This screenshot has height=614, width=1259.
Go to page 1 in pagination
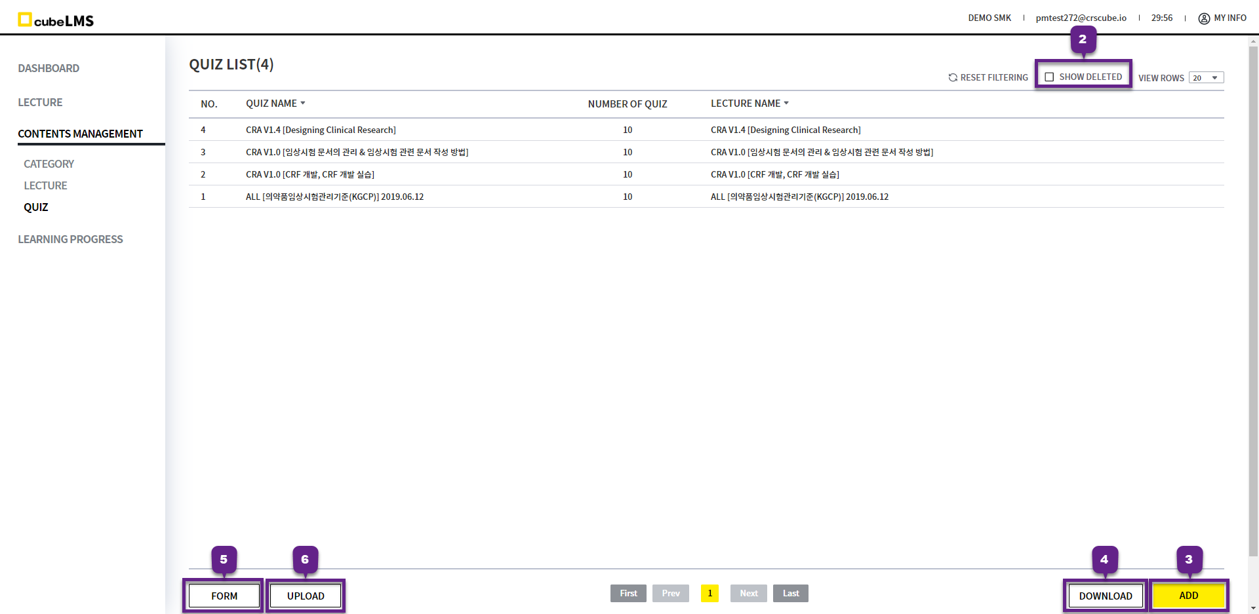(x=709, y=593)
